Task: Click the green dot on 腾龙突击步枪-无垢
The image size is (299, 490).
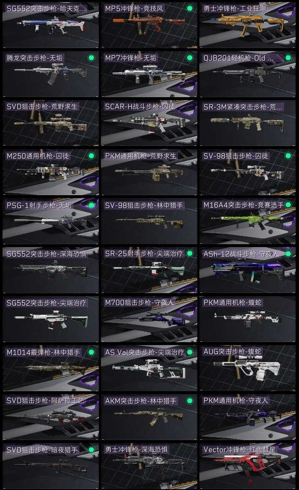Action: (91, 58)
